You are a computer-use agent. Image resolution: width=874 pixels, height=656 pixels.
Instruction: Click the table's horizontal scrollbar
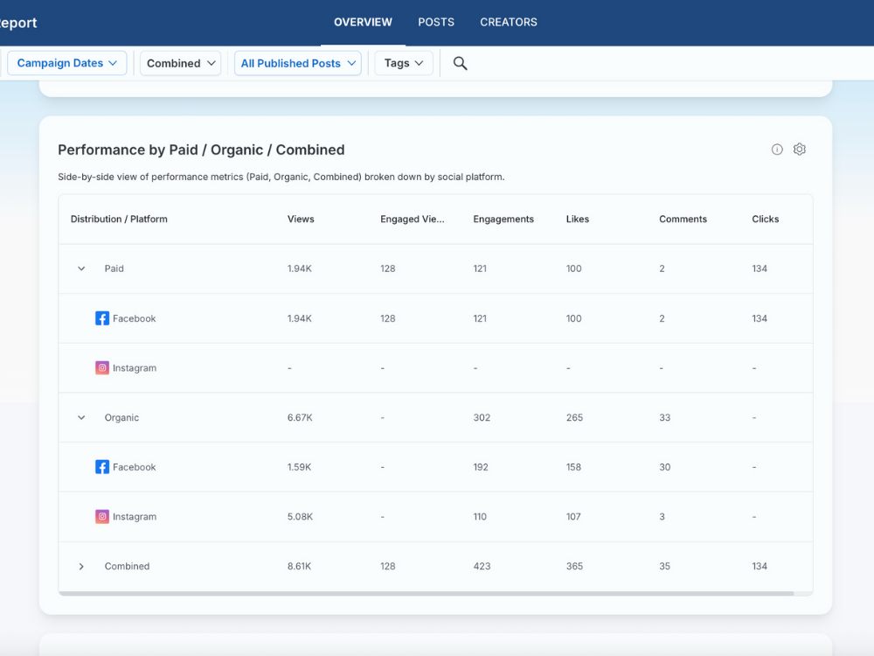[x=427, y=593]
